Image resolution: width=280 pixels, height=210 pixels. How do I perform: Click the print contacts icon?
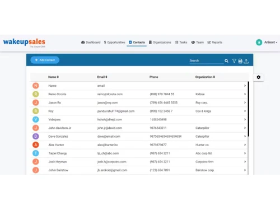(240, 61)
